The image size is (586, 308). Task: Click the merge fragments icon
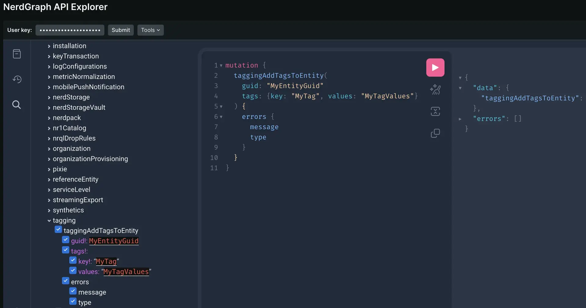point(435,112)
